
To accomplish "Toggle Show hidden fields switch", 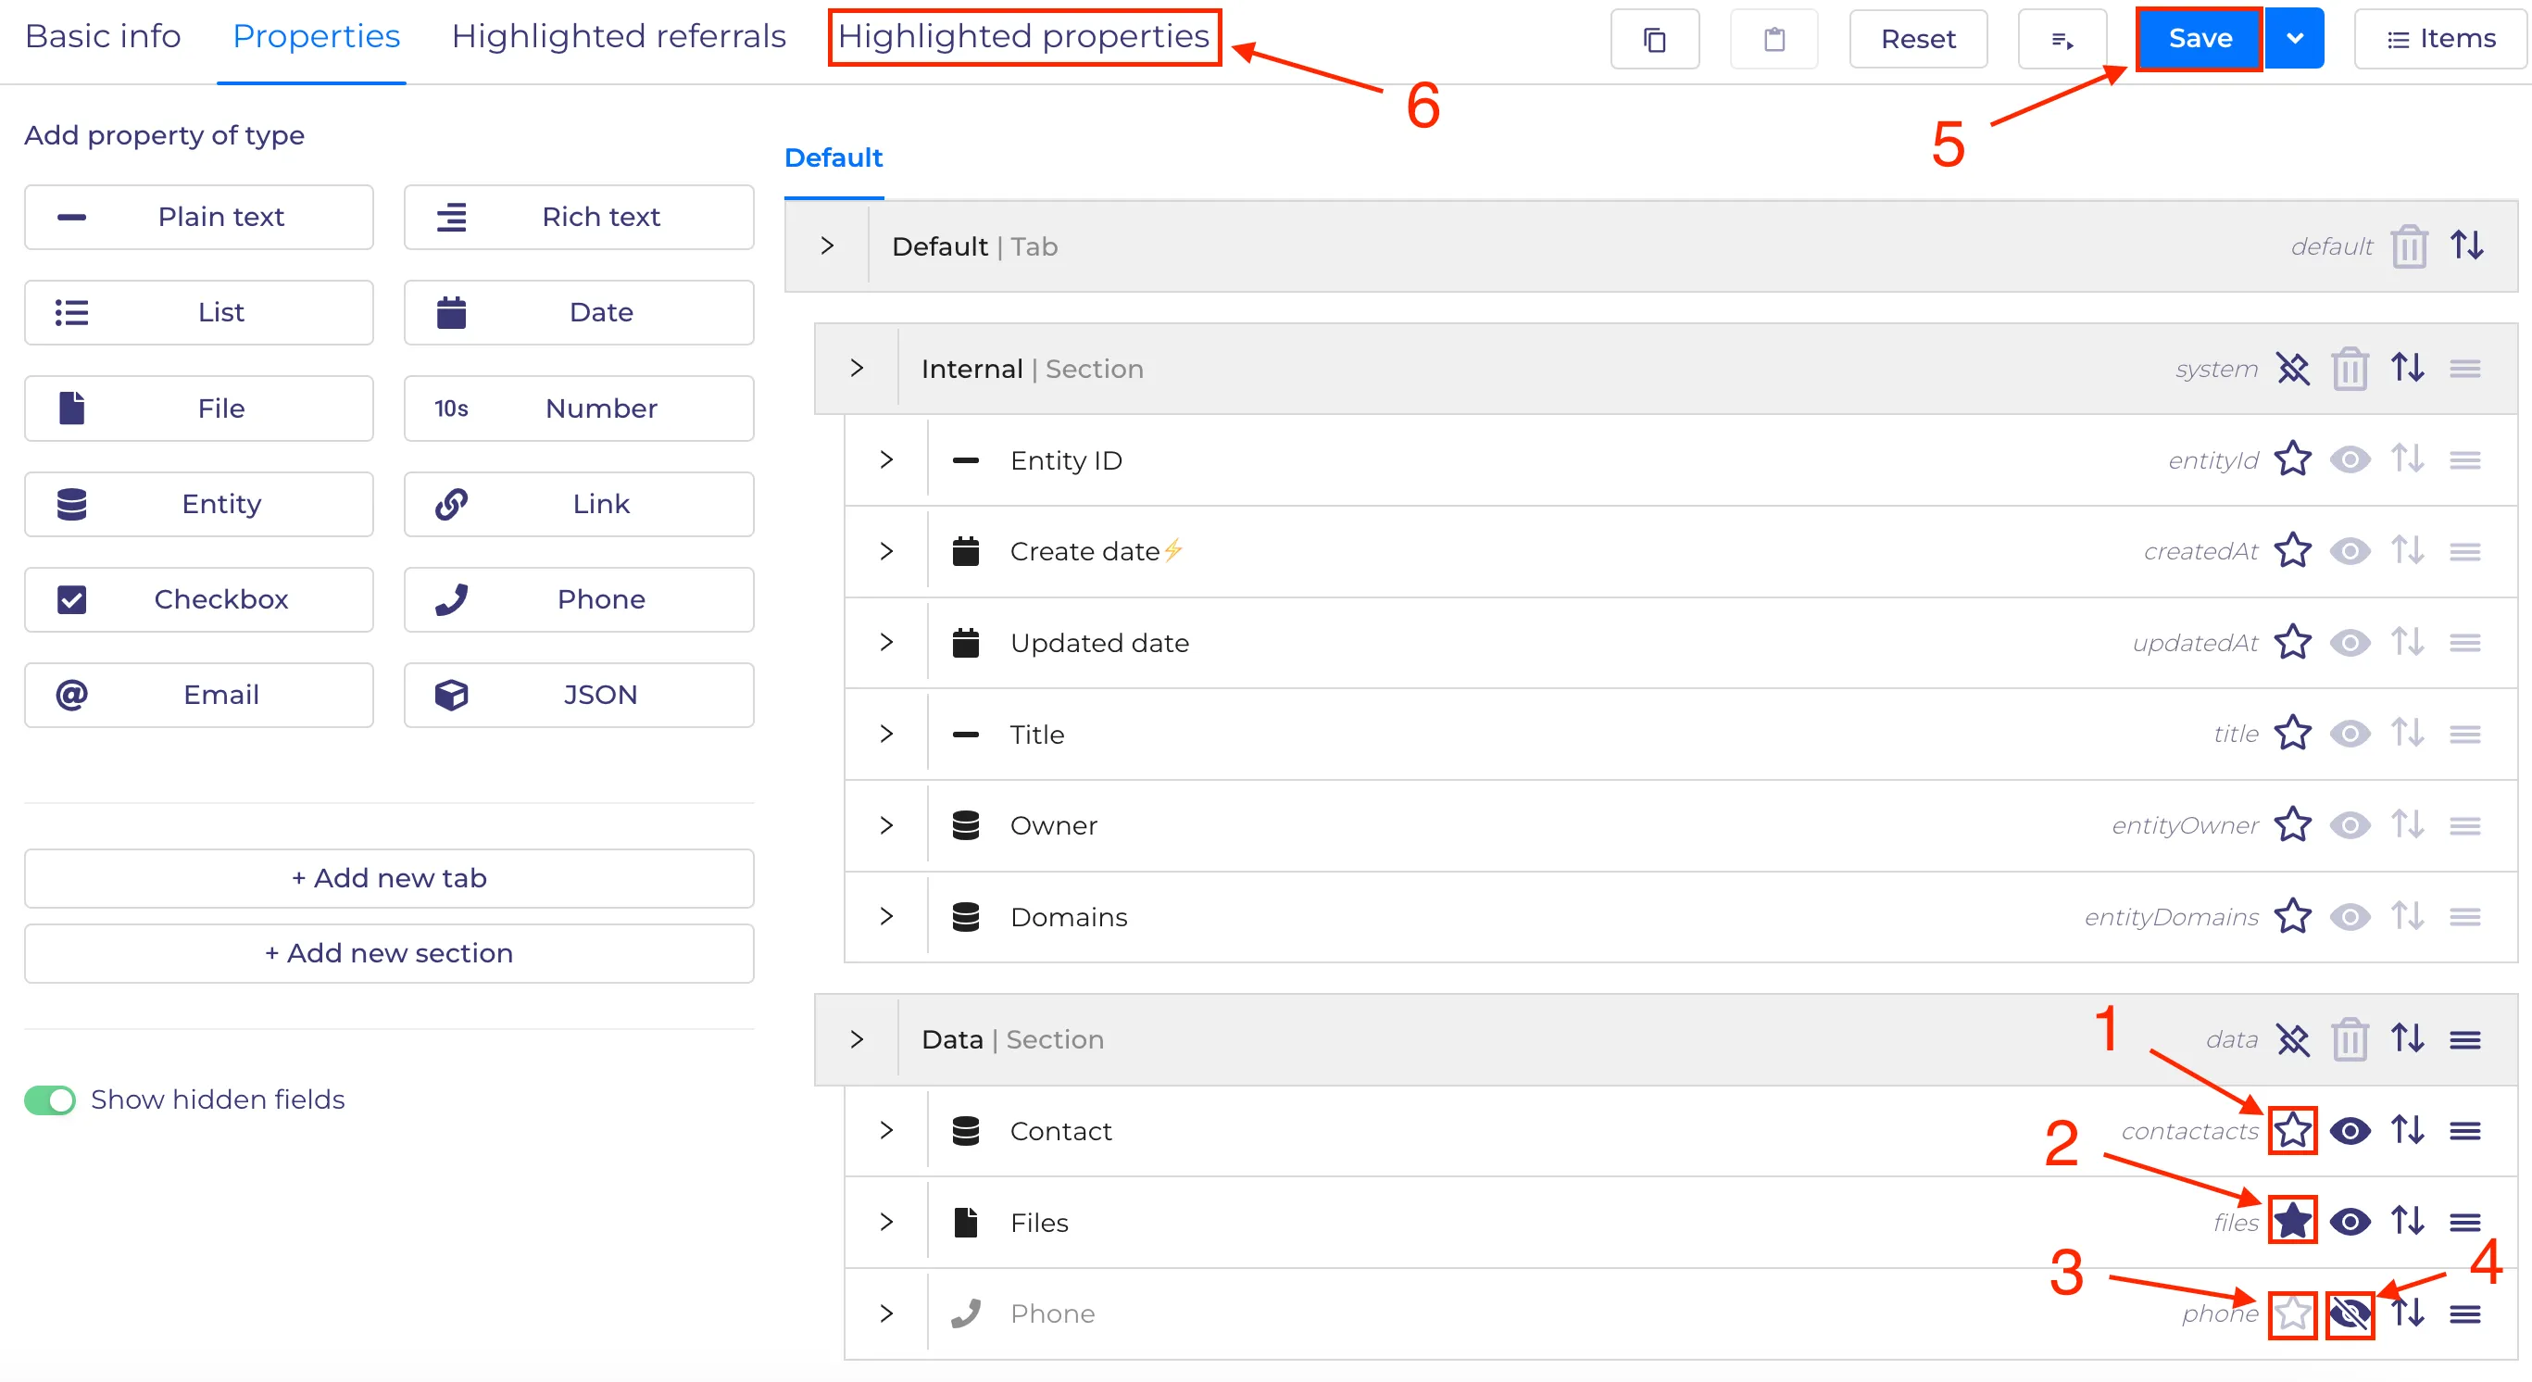I will (x=49, y=1099).
